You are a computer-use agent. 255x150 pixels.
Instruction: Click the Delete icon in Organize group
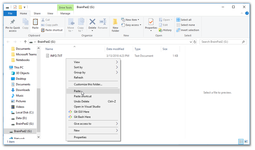pos(92,22)
